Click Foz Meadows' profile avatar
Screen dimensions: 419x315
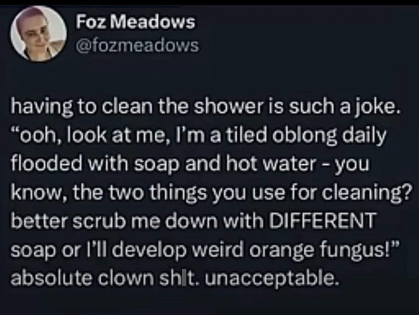pyautogui.click(x=39, y=34)
